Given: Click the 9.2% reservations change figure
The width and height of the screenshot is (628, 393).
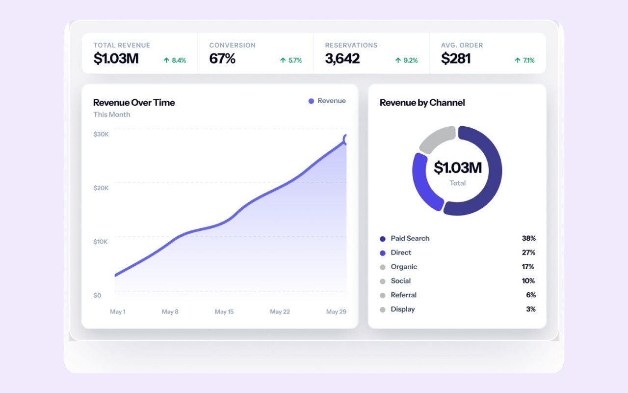Looking at the screenshot, I should coord(411,60).
